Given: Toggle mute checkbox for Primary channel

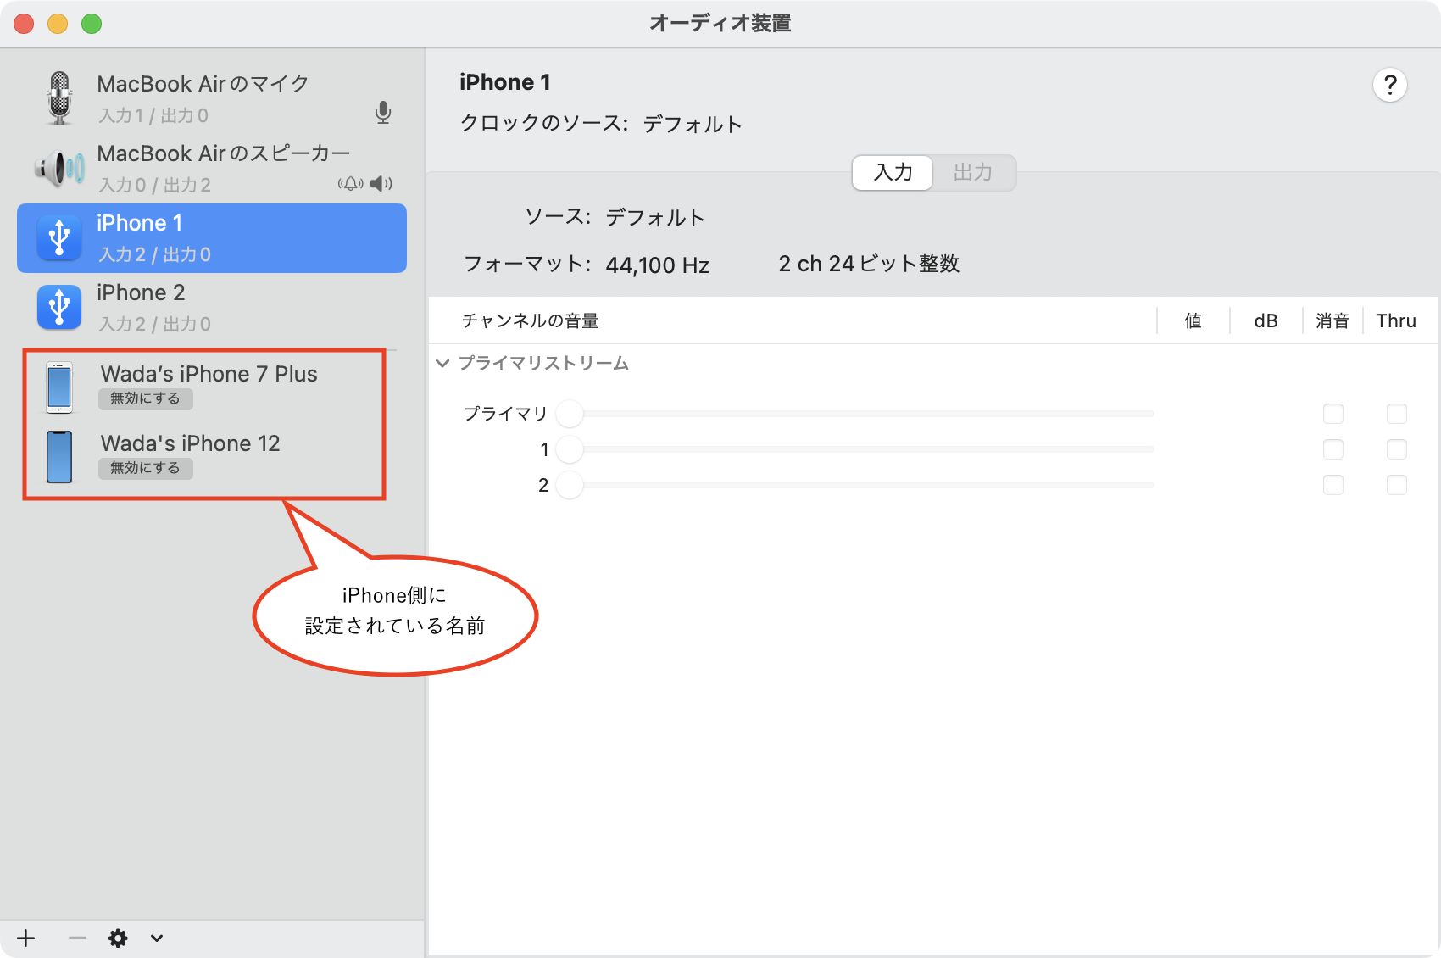Looking at the screenshot, I should pos(1333,414).
